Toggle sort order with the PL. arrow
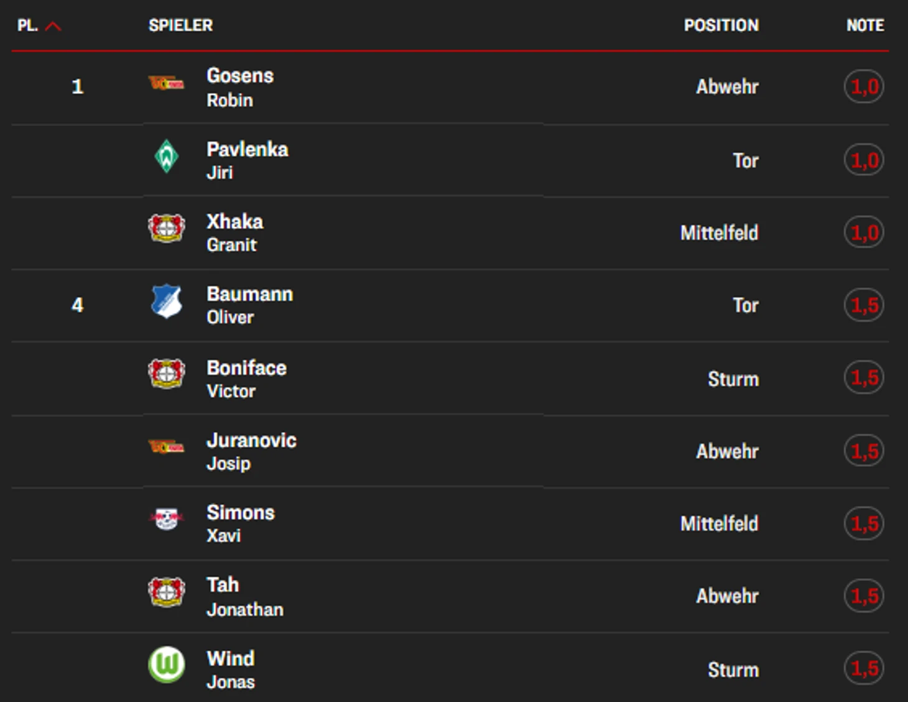The height and width of the screenshot is (702, 908). [53, 26]
